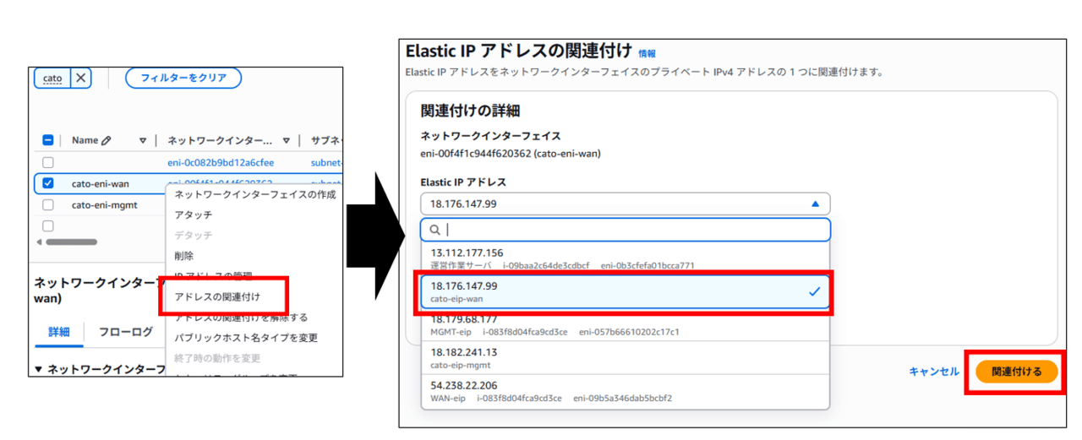1082x440 pixels.
Task: Collapse the Elastic IP アドレス dropdown
Action: (x=815, y=204)
